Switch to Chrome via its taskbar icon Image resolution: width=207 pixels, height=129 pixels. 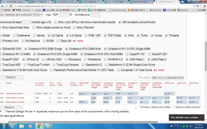39,126
